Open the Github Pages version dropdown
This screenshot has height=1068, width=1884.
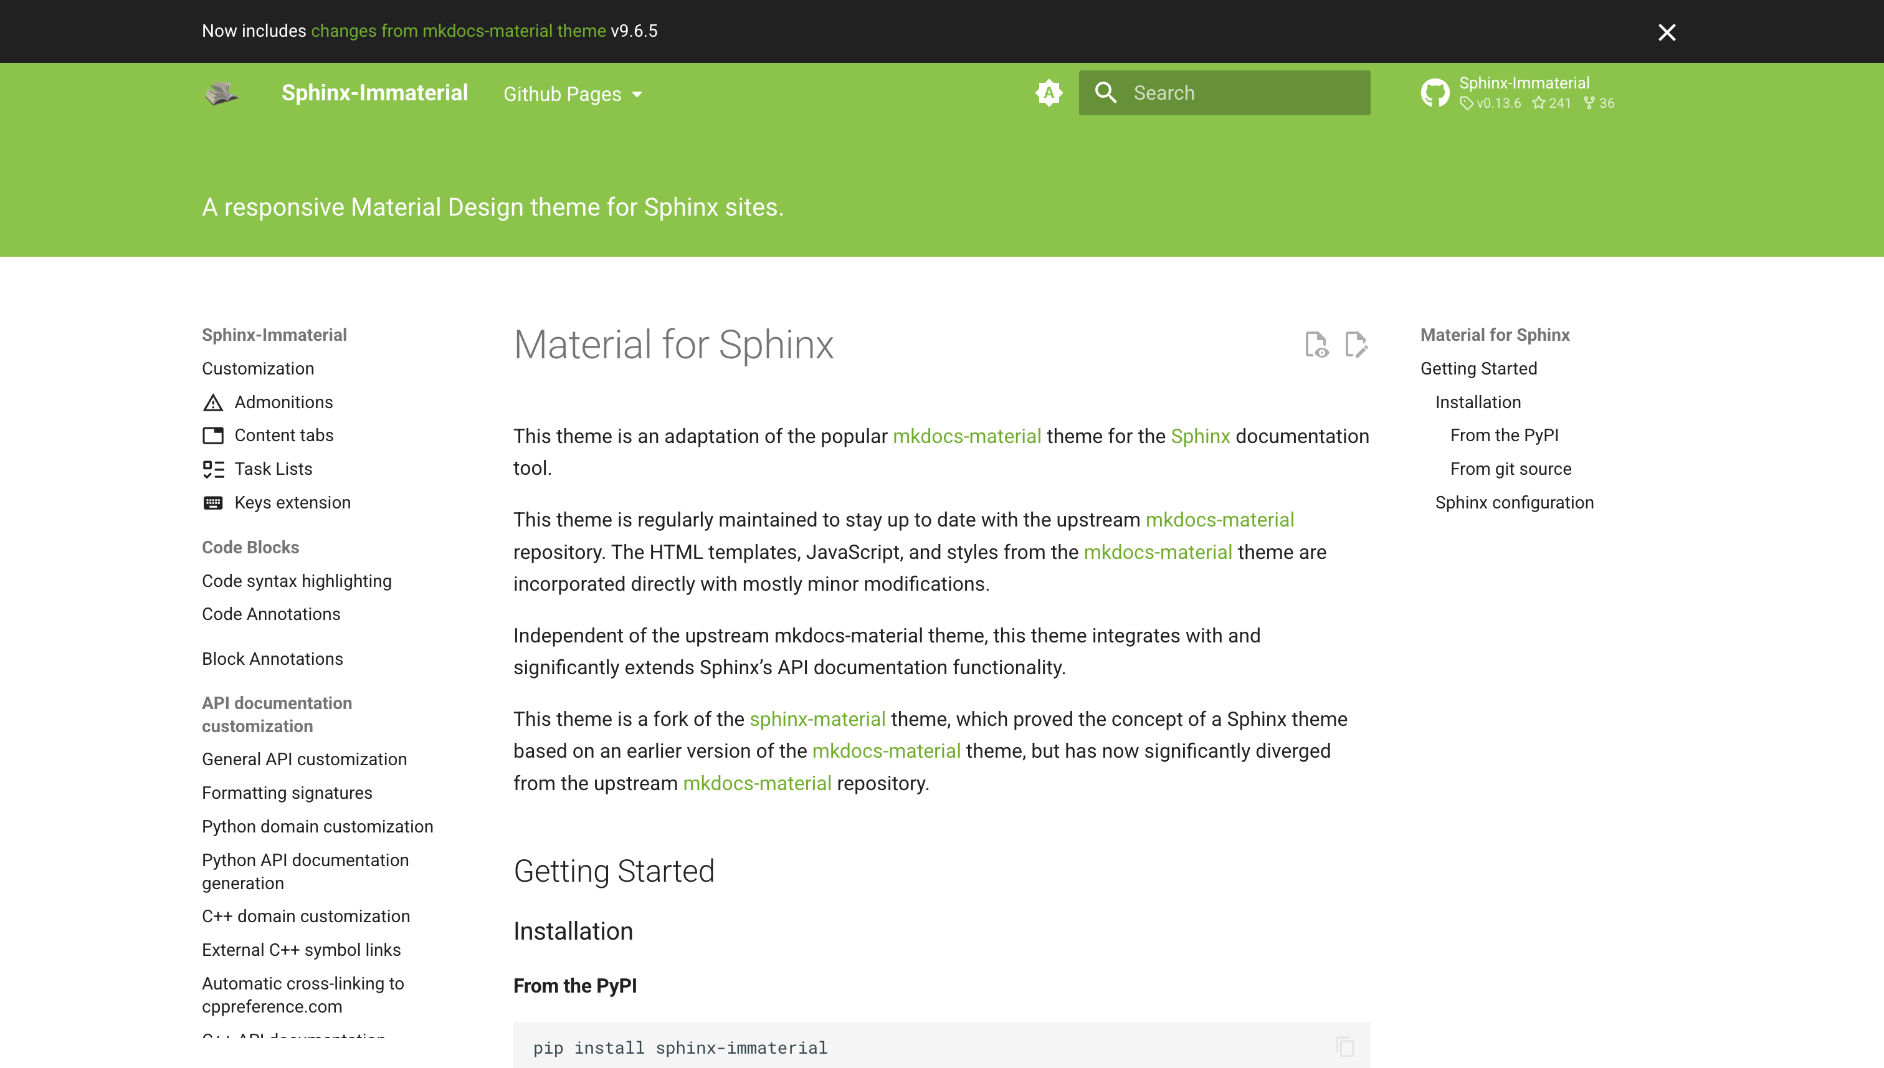click(573, 94)
